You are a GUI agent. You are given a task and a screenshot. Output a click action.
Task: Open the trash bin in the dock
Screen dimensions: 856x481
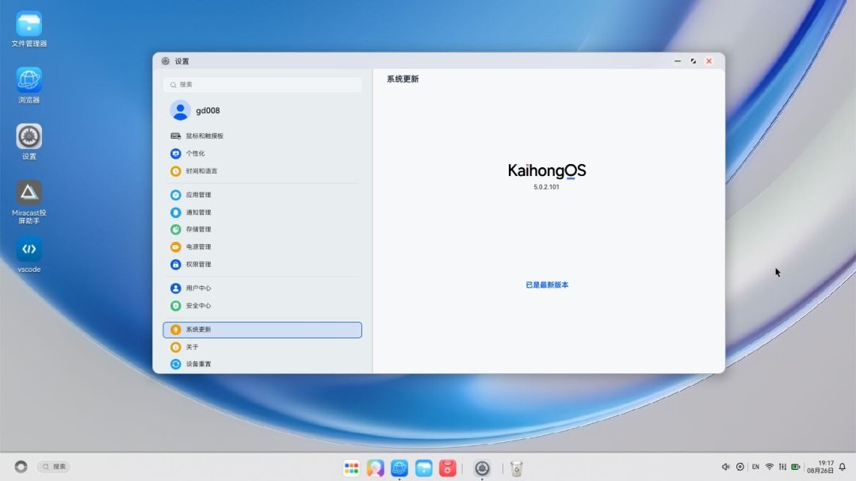click(517, 468)
